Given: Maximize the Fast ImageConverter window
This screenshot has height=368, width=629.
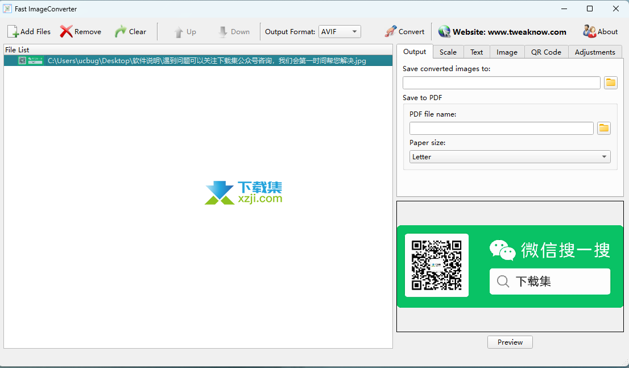Looking at the screenshot, I should [590, 9].
